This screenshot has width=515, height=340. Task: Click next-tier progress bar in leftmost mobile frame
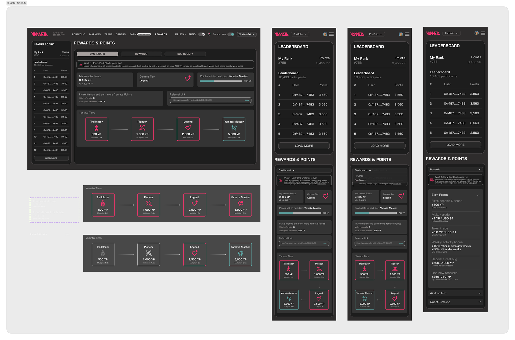pos(300,213)
